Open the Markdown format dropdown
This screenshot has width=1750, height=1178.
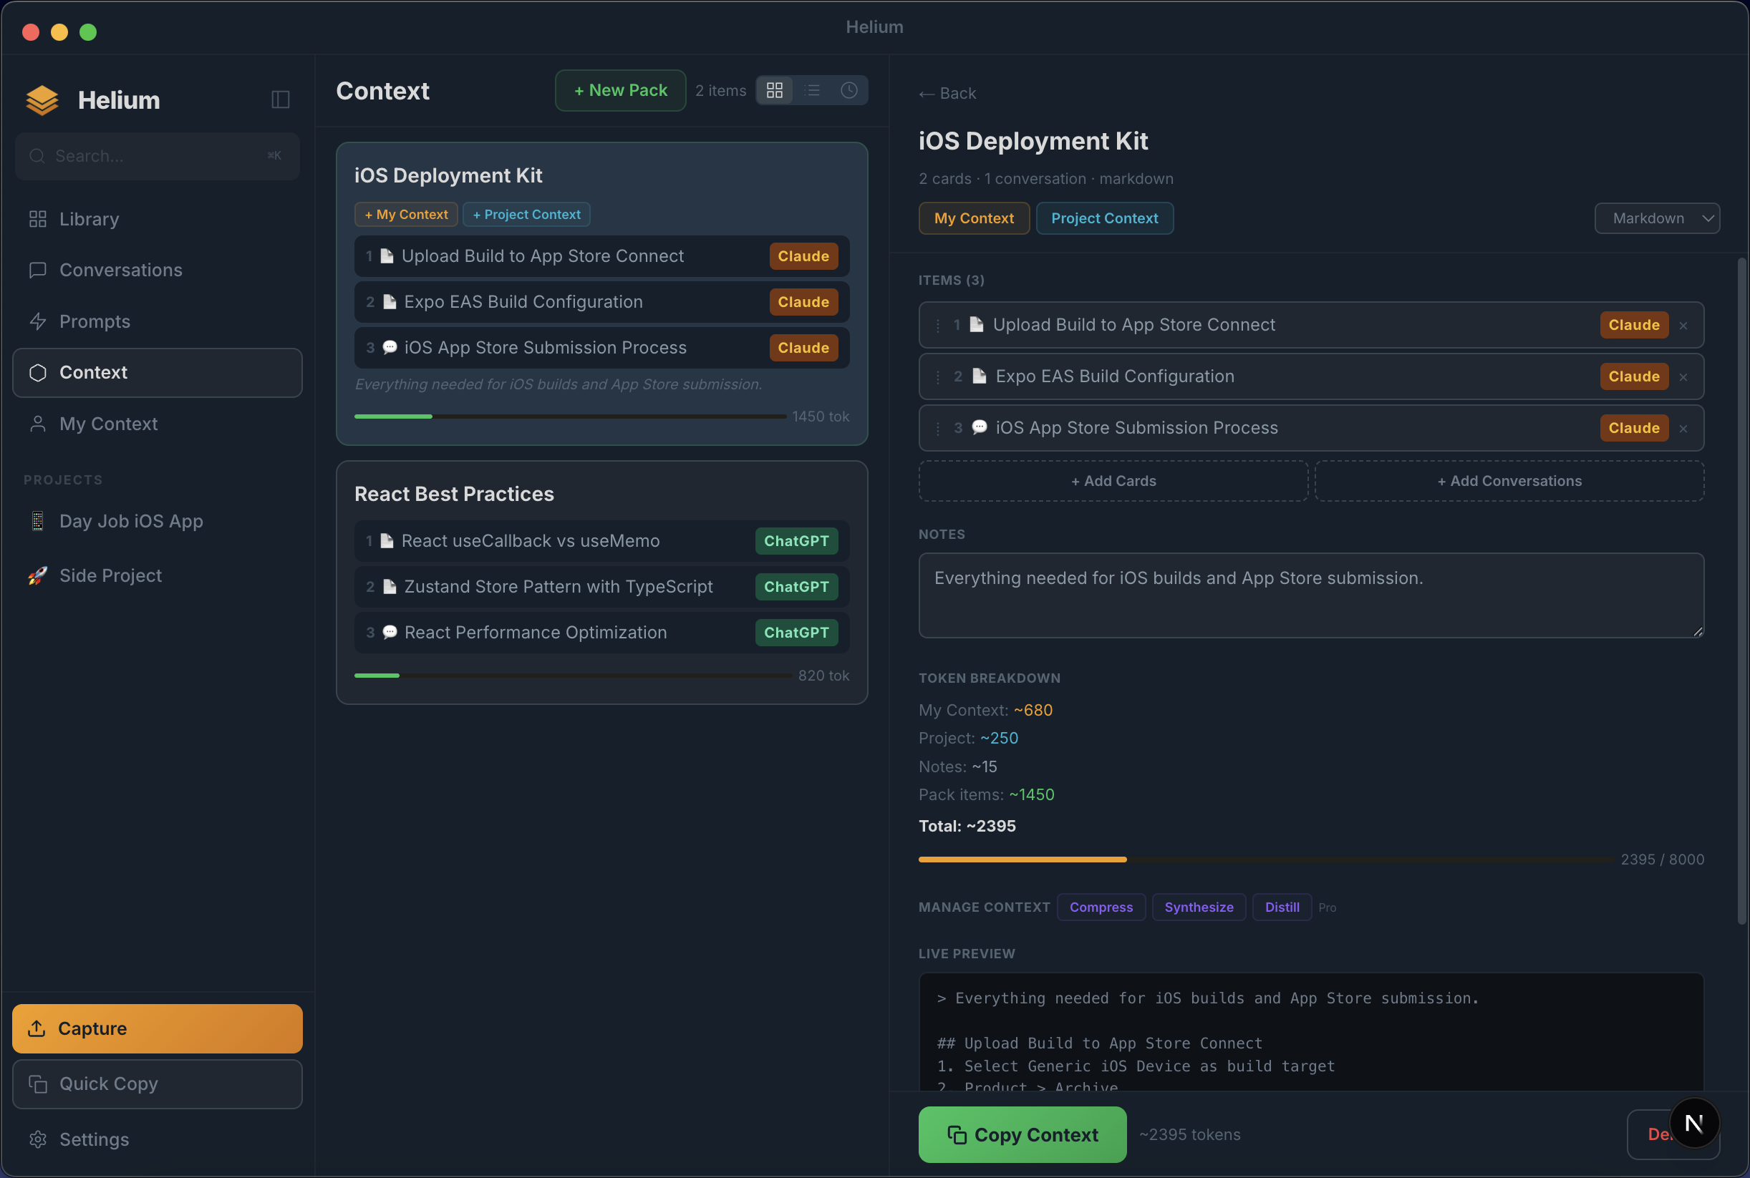point(1657,218)
